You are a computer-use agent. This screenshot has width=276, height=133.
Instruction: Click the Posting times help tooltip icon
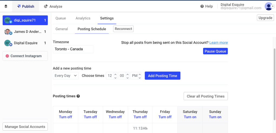78,96
